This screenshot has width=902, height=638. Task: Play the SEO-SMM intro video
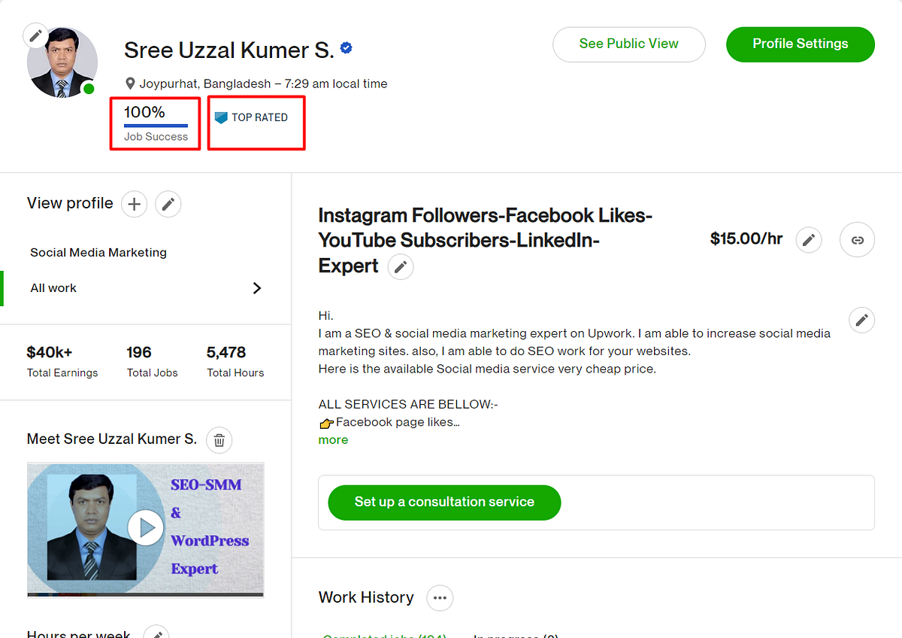pos(145,527)
